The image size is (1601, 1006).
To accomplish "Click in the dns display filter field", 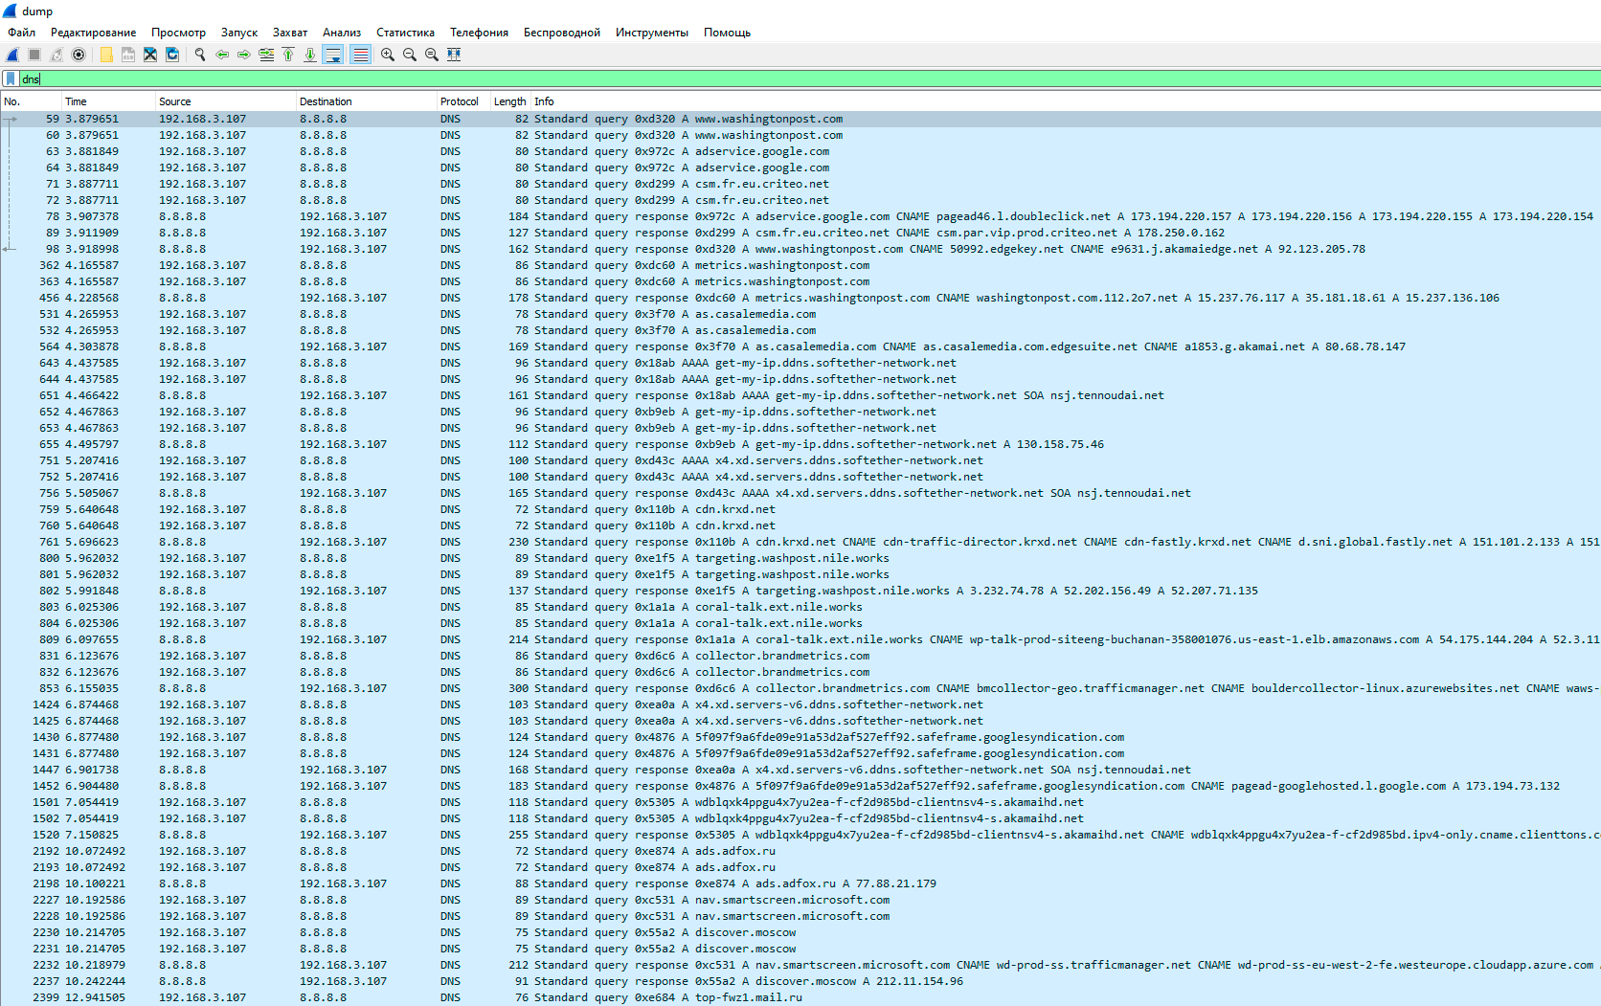I will click(x=766, y=79).
